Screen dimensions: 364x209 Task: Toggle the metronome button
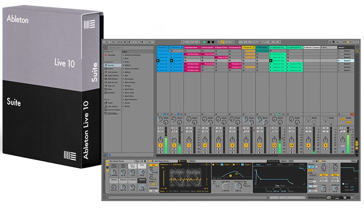point(142,42)
